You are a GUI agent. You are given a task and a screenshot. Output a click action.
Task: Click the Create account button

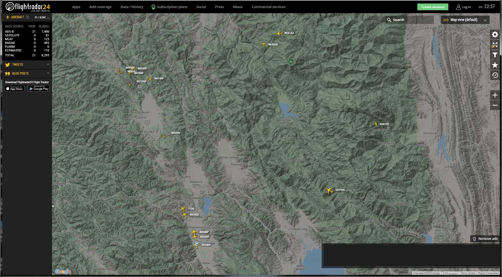point(432,7)
